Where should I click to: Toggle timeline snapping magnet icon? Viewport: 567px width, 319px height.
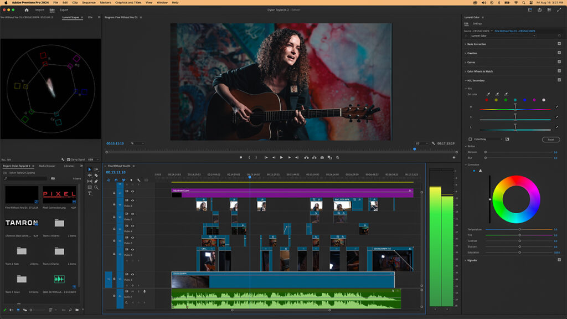pos(116,180)
